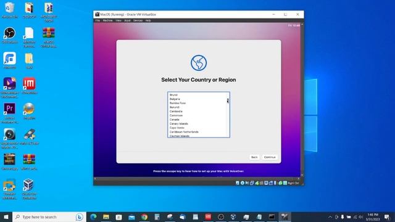Click in the Type here to search box

pyautogui.click(x=49, y=217)
